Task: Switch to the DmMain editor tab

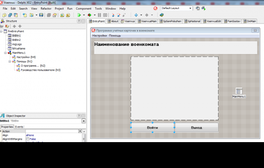Action: [249, 21]
